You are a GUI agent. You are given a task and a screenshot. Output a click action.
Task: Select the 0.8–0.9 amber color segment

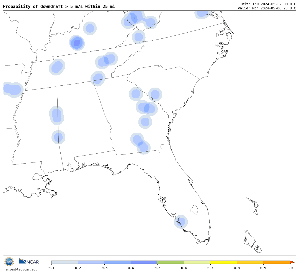[250, 262]
